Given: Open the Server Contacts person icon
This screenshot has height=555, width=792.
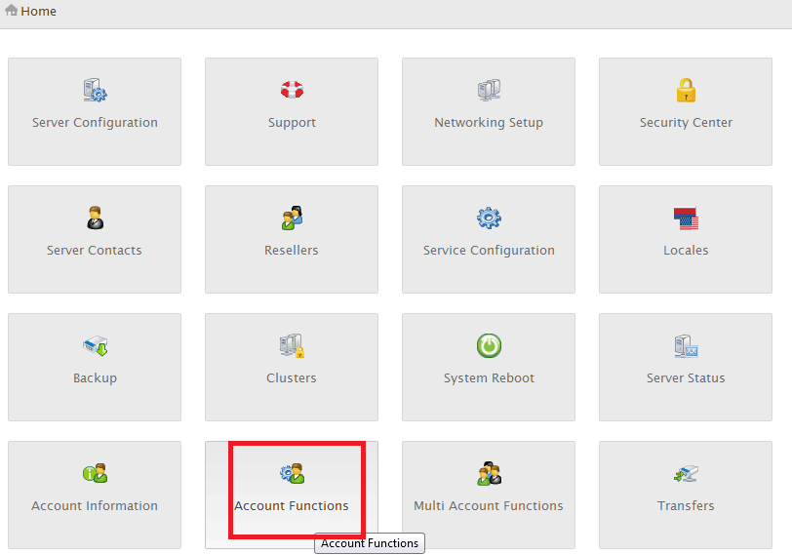Looking at the screenshot, I should pyautogui.click(x=95, y=218).
